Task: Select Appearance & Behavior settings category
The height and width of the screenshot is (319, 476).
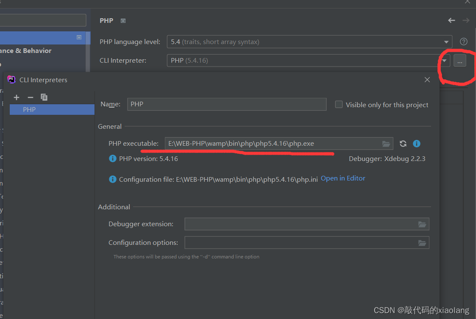Action: [x=26, y=51]
